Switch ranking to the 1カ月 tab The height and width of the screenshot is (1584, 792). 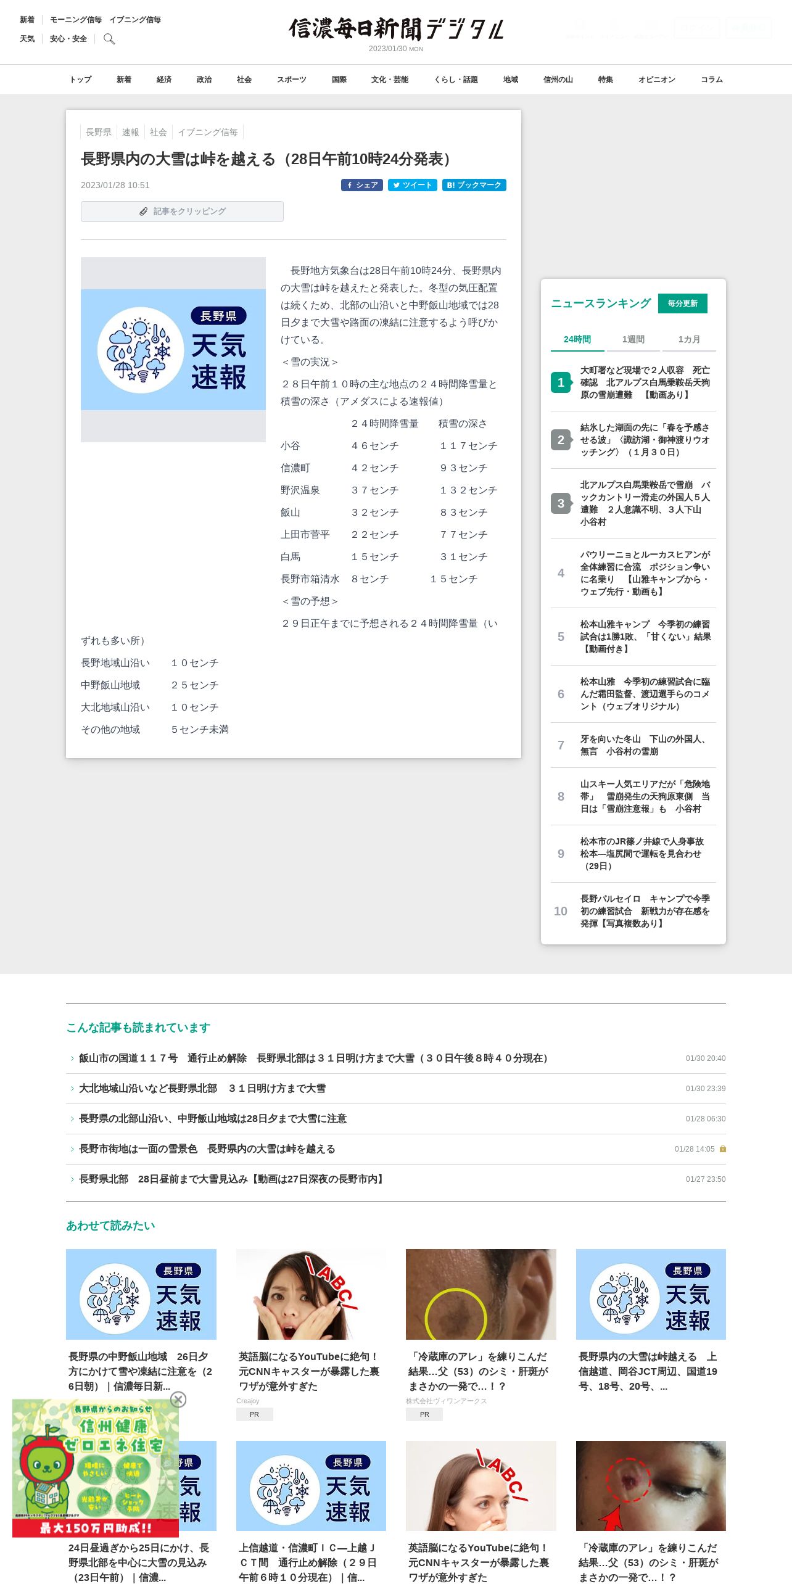[689, 339]
